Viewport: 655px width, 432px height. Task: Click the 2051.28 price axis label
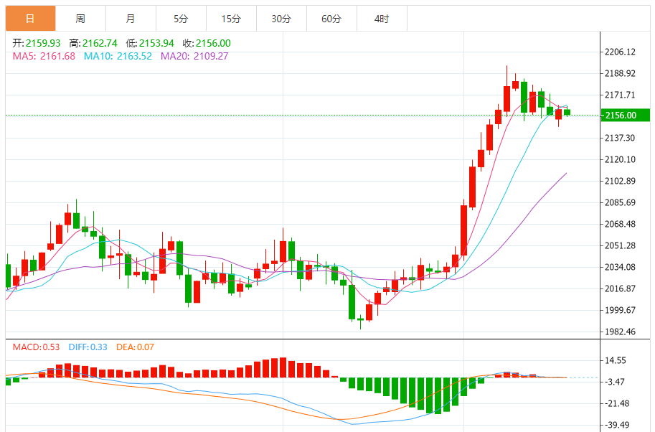(620, 245)
